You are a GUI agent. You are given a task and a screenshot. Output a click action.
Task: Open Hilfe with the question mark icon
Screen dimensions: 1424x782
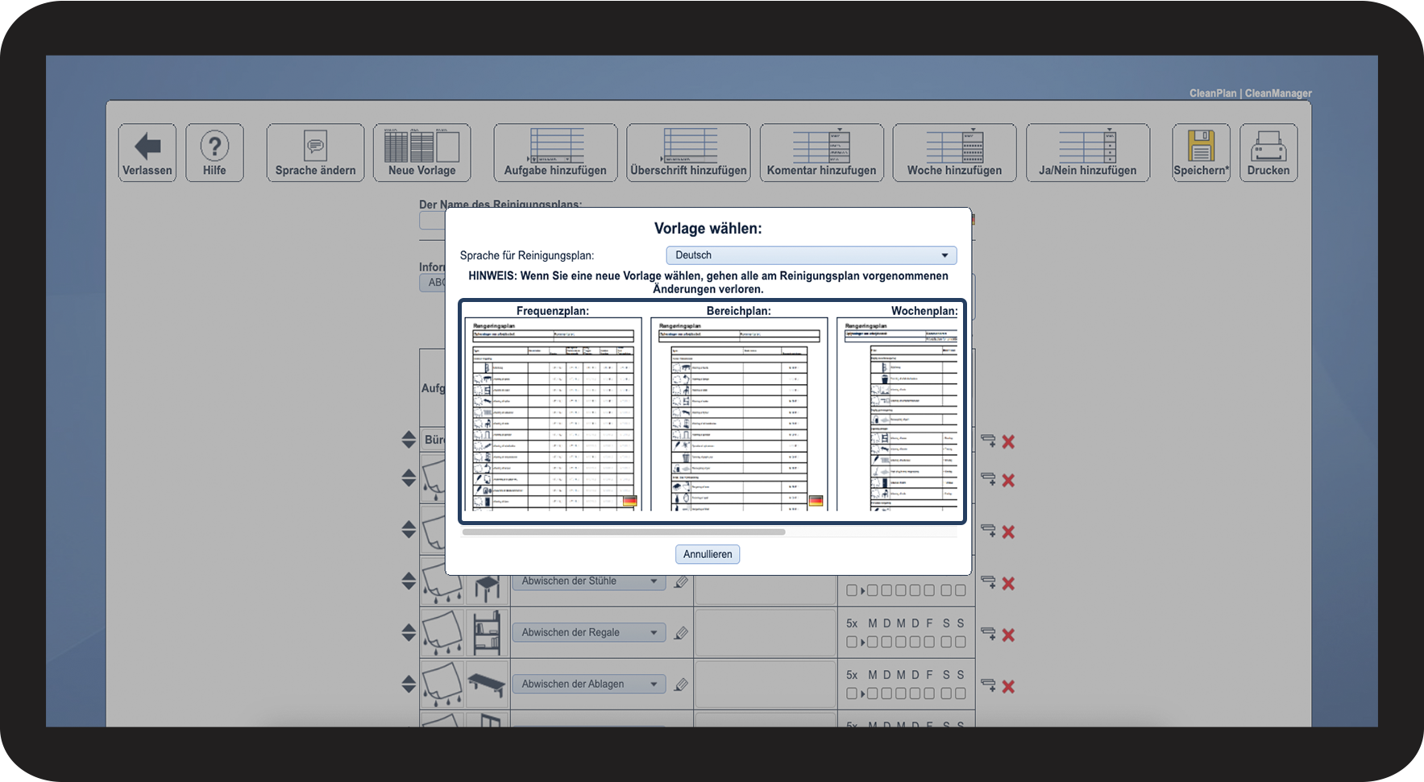(x=214, y=147)
